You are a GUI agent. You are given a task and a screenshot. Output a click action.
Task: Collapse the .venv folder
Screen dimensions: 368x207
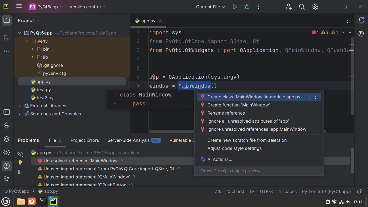point(26,41)
